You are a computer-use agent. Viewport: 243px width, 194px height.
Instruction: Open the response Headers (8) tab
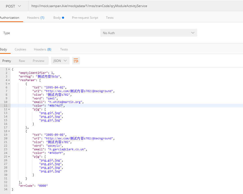42,49
